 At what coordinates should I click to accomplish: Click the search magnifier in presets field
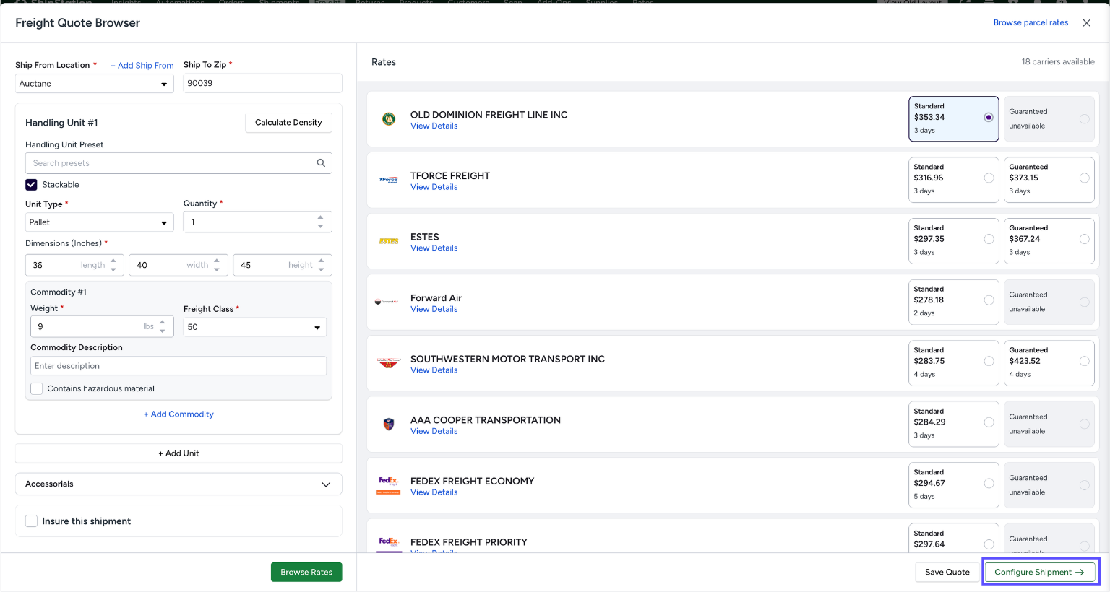(x=321, y=163)
